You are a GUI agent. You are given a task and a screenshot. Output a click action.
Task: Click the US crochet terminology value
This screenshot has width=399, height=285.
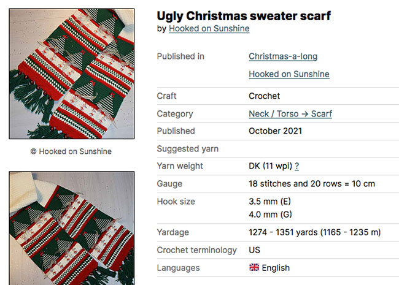254,250
